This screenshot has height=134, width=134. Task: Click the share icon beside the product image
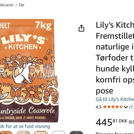point(82,28)
